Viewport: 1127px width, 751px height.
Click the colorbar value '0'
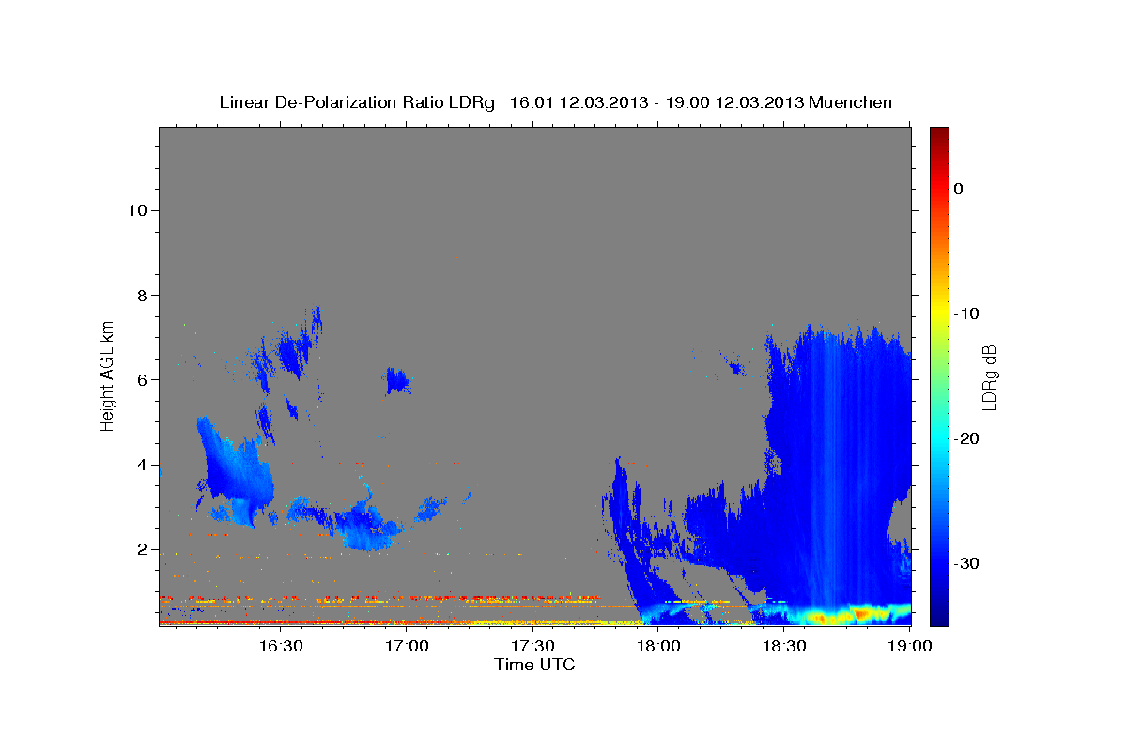pos(959,189)
